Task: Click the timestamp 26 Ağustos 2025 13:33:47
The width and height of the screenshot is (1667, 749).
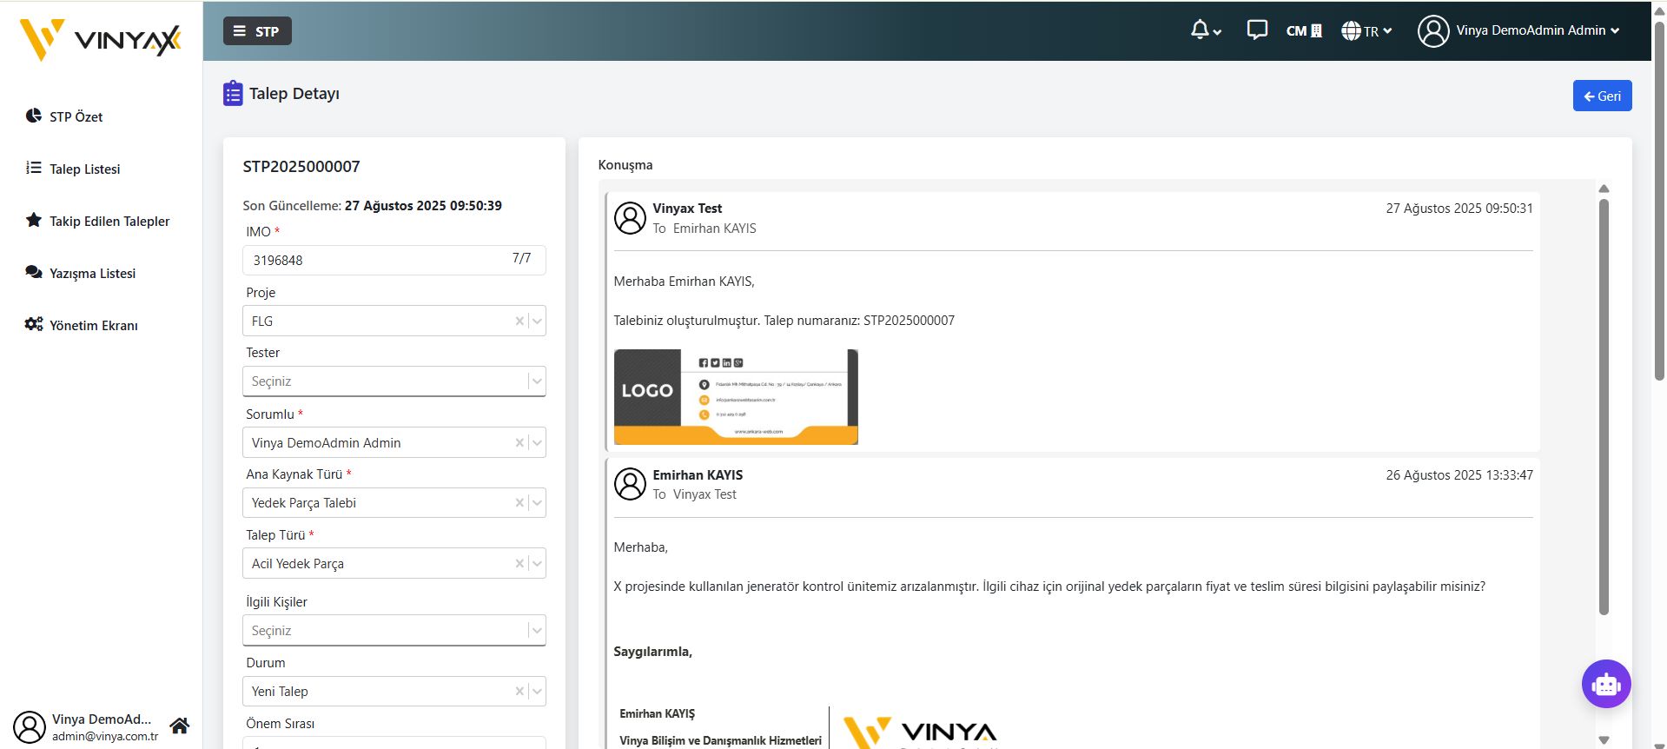Action: pyautogui.click(x=1459, y=475)
